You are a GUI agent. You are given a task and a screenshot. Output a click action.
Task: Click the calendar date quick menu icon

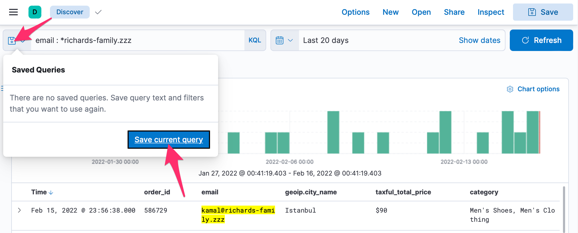[x=280, y=40]
